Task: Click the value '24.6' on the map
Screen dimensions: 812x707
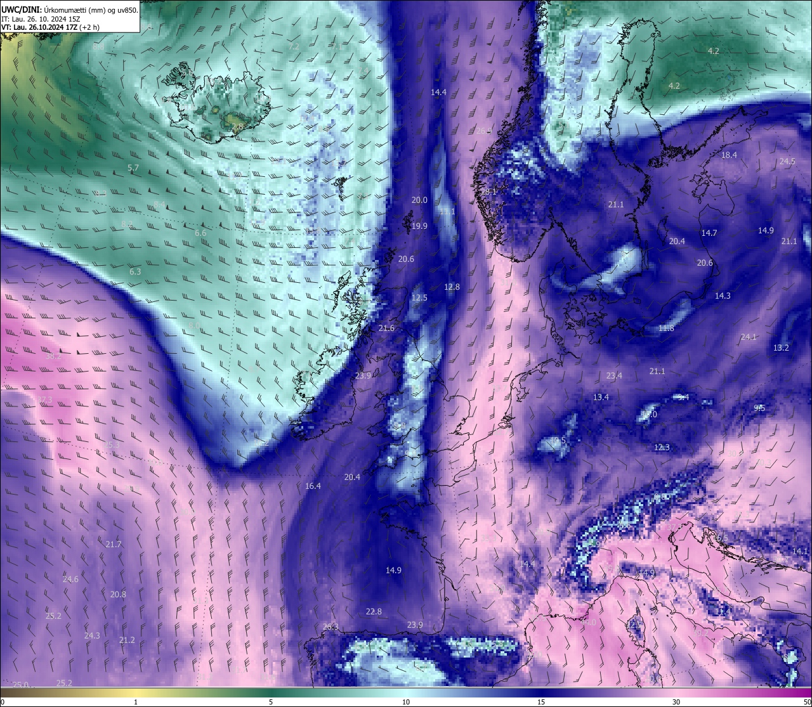Action: [70, 580]
